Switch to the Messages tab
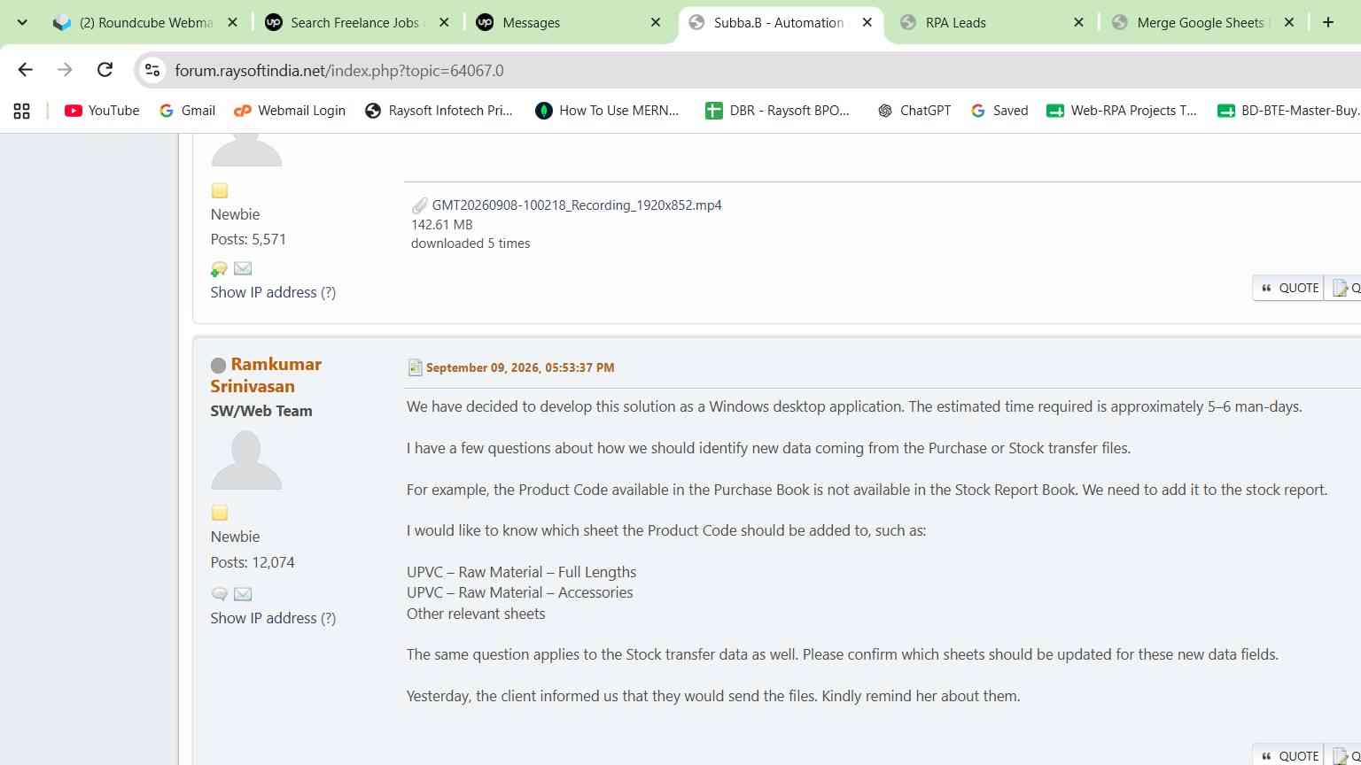Image resolution: width=1361 pixels, height=765 pixels. pyautogui.click(x=568, y=23)
